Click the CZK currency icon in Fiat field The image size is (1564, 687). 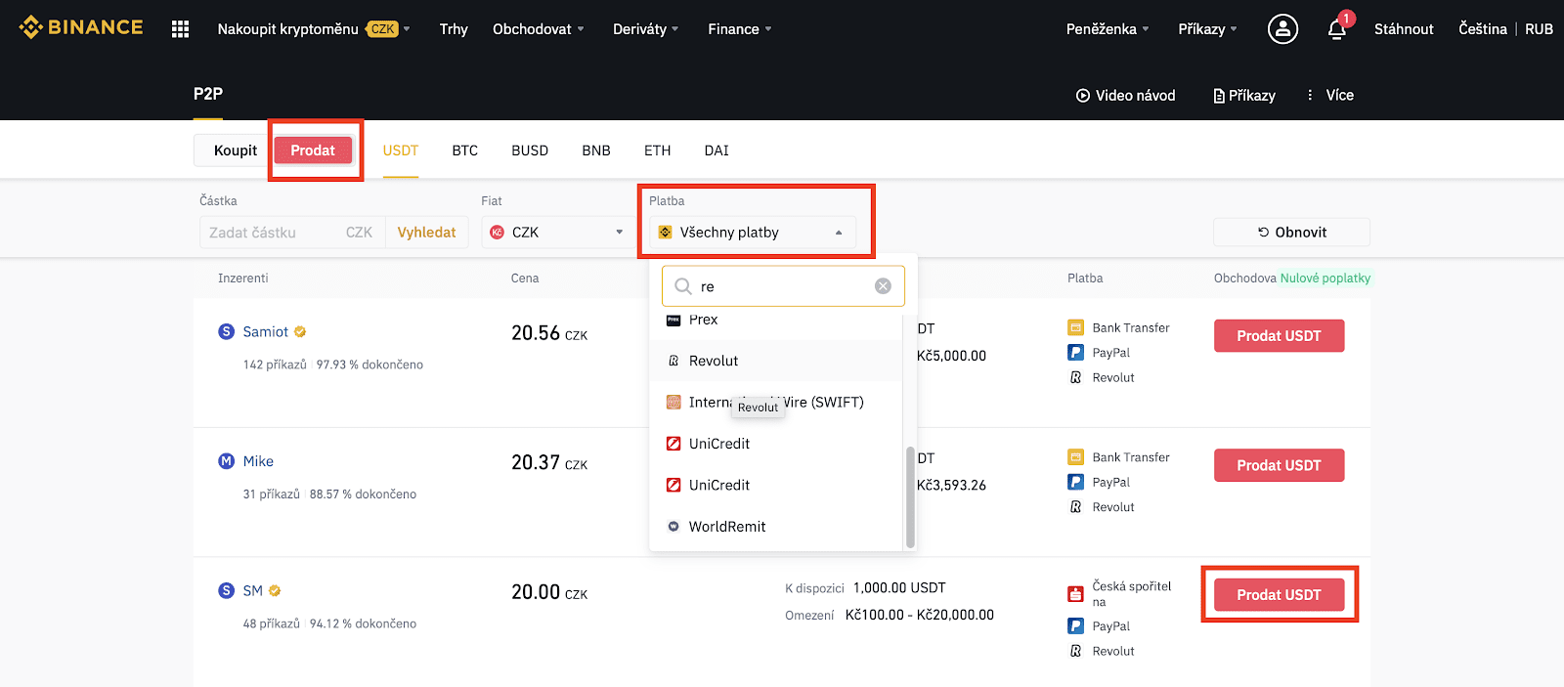[497, 233]
